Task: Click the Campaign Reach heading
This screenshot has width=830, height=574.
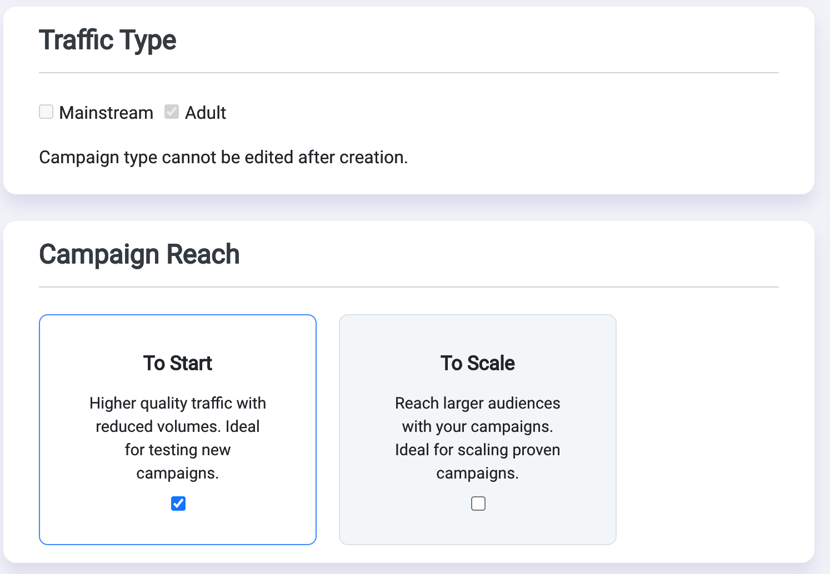Action: [x=139, y=254]
